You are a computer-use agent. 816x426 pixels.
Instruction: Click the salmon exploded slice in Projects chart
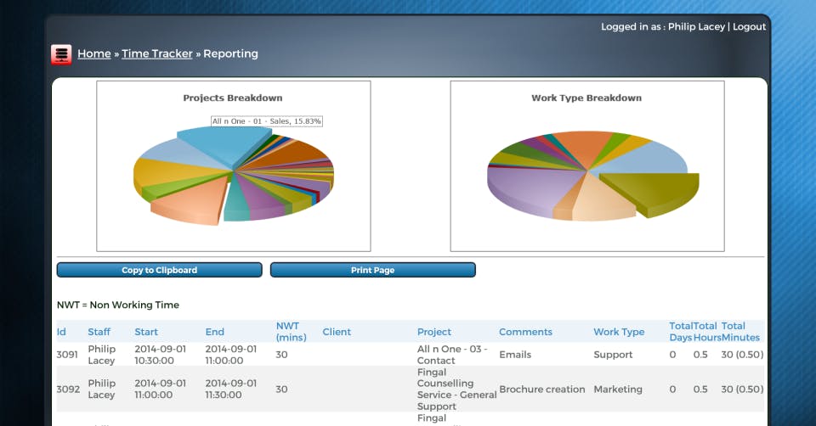(190, 203)
